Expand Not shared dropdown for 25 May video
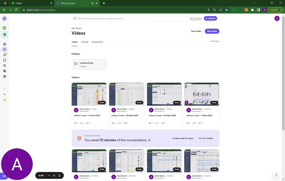This screenshot has width=285, height=181. click(x=122, y=111)
